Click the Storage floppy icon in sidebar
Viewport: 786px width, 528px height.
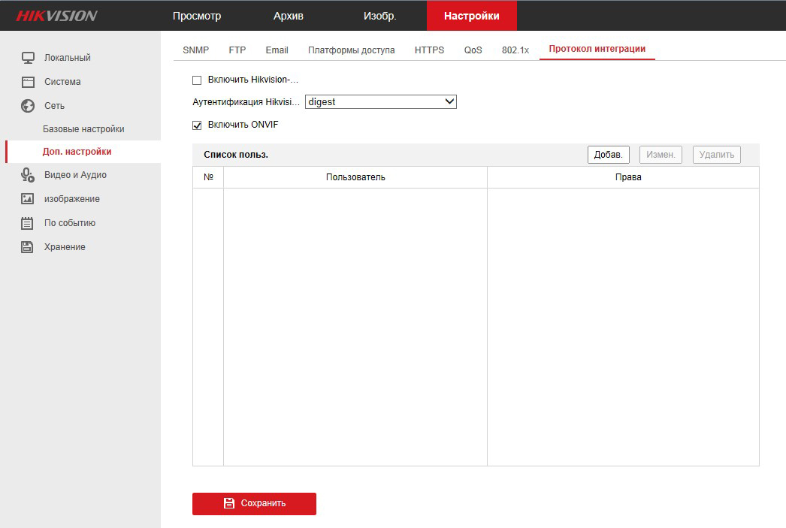(27, 247)
